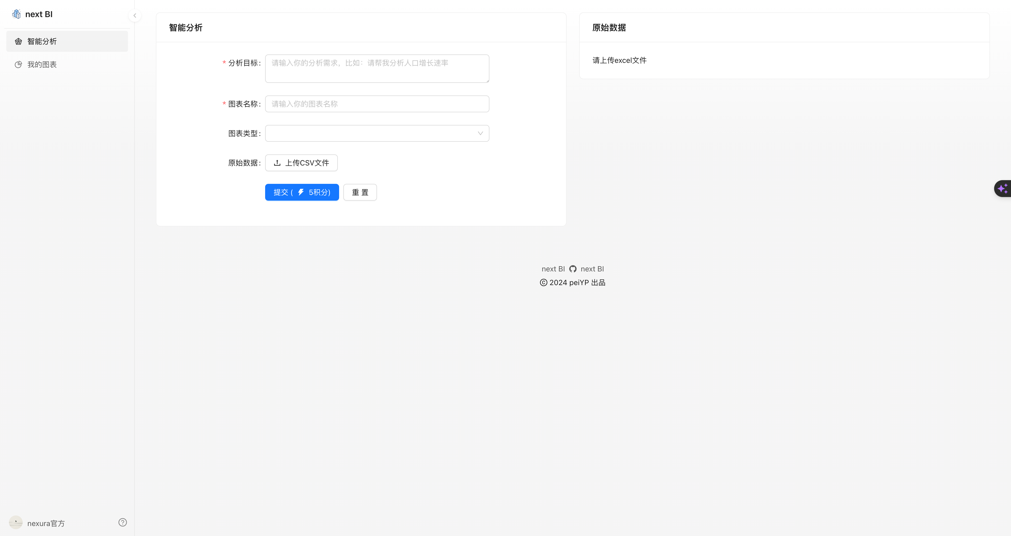Collapse the sidebar with the arrow button

[x=135, y=16]
